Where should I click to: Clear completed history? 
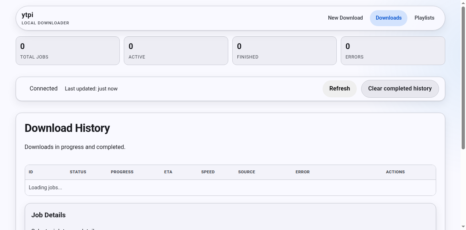click(x=400, y=89)
